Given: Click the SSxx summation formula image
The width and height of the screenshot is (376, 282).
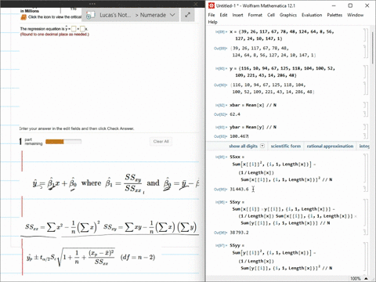Looking at the screenshot, I should tap(63, 227).
